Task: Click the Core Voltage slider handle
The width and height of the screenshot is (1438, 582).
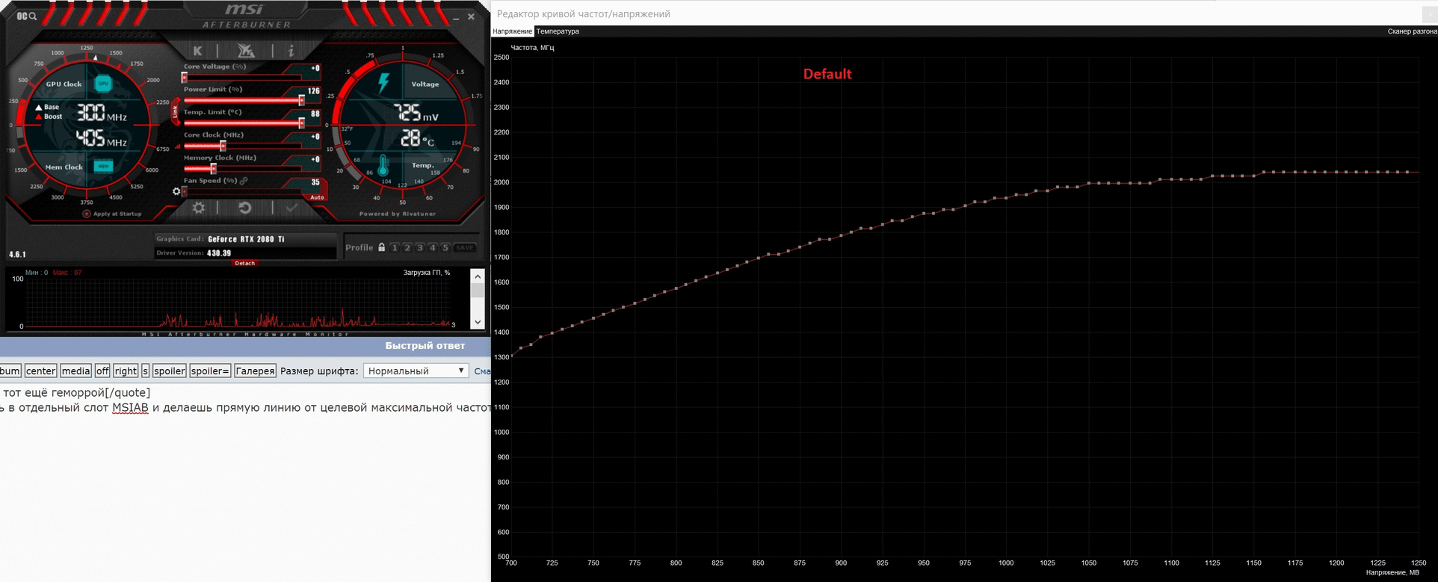Action: tap(185, 77)
